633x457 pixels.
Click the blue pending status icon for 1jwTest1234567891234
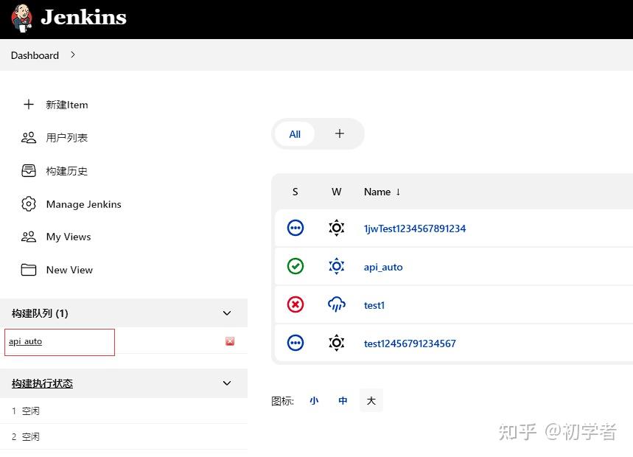tap(295, 228)
